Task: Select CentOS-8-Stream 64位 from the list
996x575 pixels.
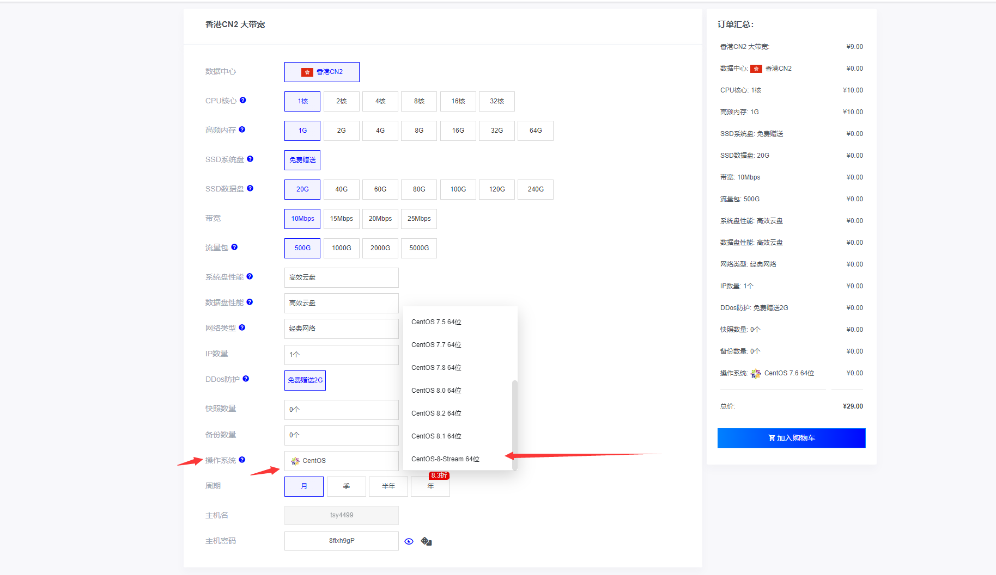Action: [445, 459]
